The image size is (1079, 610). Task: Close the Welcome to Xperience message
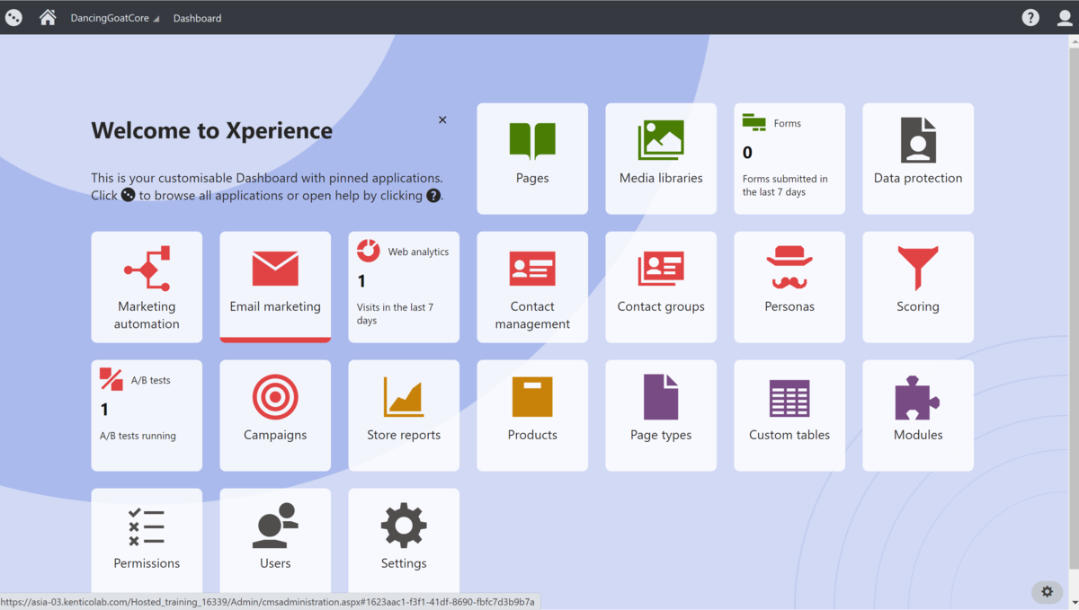(x=442, y=119)
